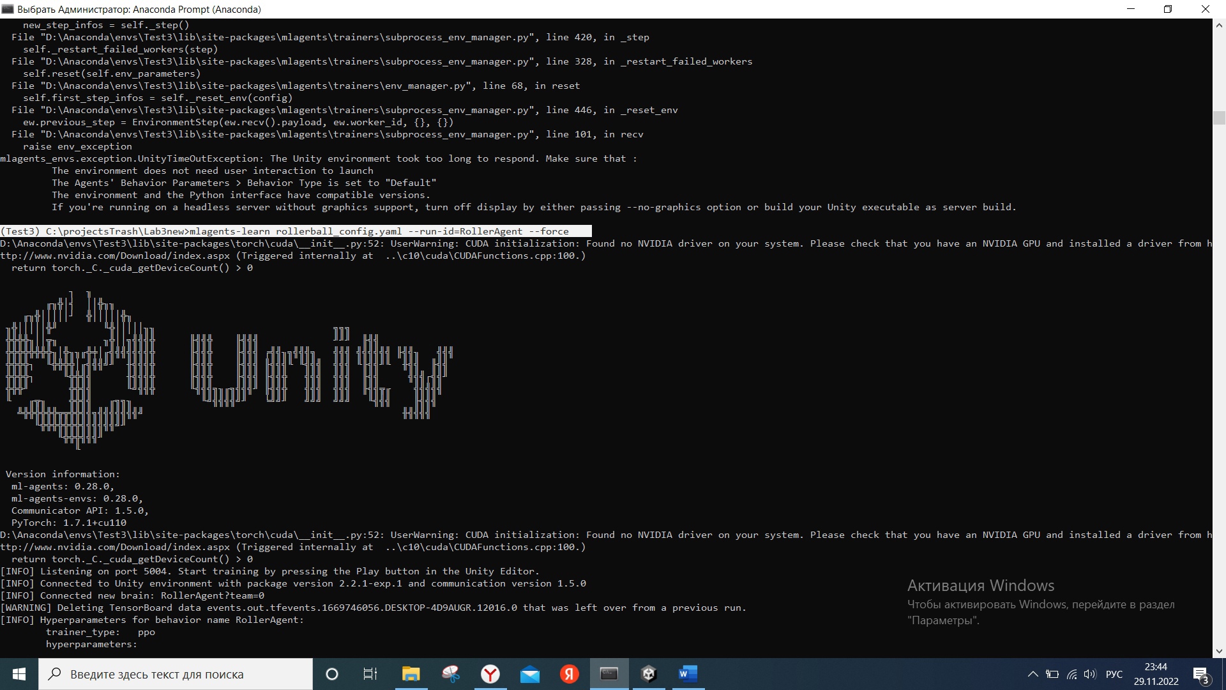Open the snipping scissors tool
Viewport: 1226px width, 690px height.
(450, 674)
